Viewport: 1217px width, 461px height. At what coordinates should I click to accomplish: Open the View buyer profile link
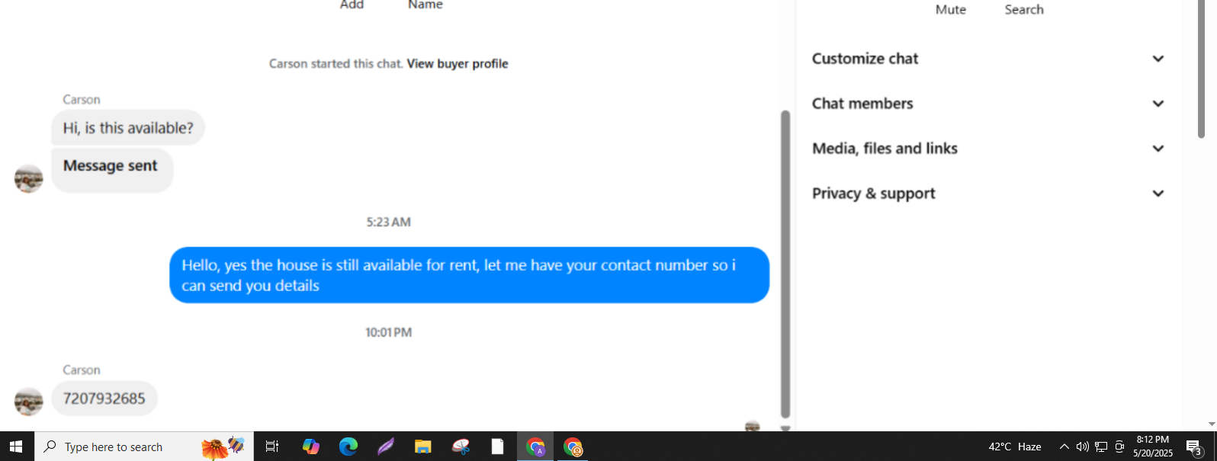pos(458,64)
